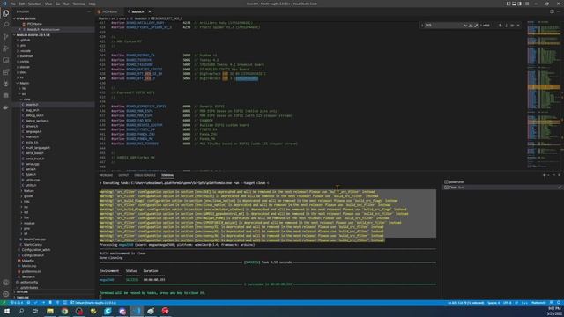Toggle primary side bar visibility
Viewport: 564px width, 317px height.
pyautogui.click(x=508, y=4)
